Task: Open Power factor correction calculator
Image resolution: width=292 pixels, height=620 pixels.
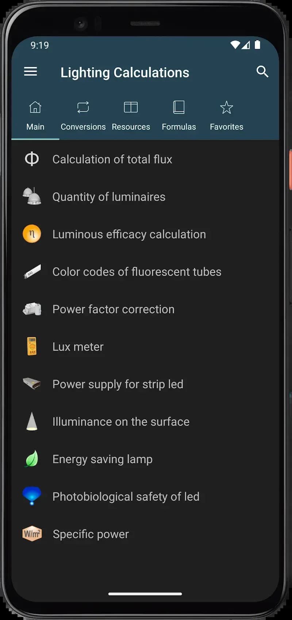Action: [114, 309]
